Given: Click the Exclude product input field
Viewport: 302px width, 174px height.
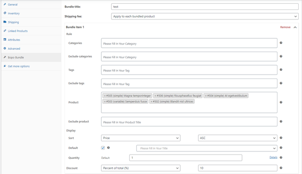Looking at the screenshot, I should 189,122.
